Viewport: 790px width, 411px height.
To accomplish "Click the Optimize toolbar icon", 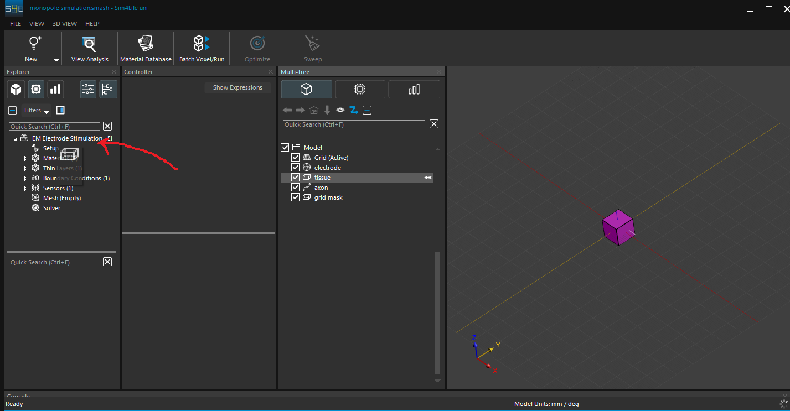I will click(x=257, y=44).
